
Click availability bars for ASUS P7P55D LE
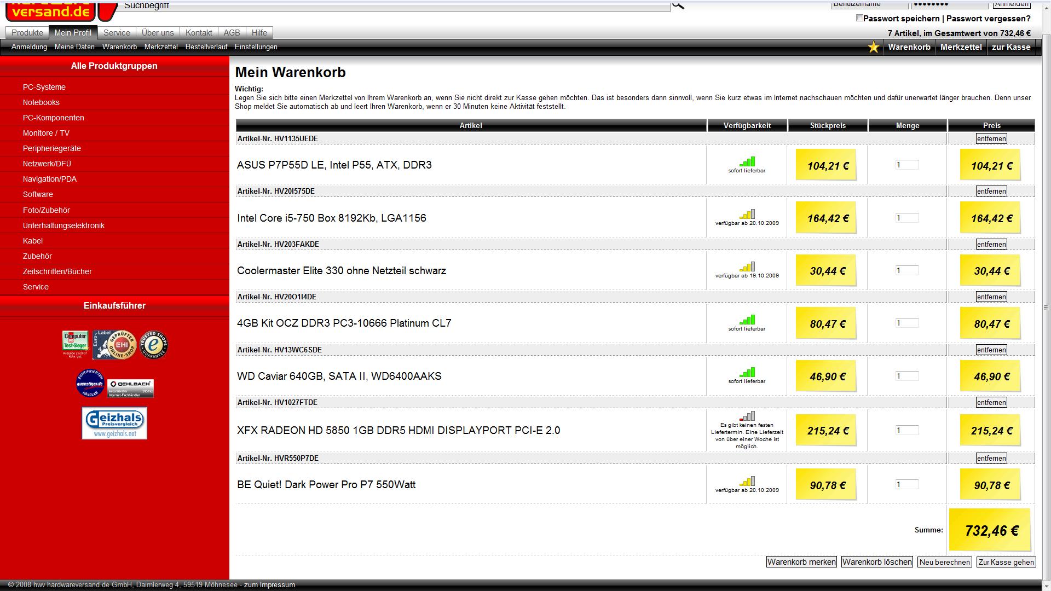point(747,161)
